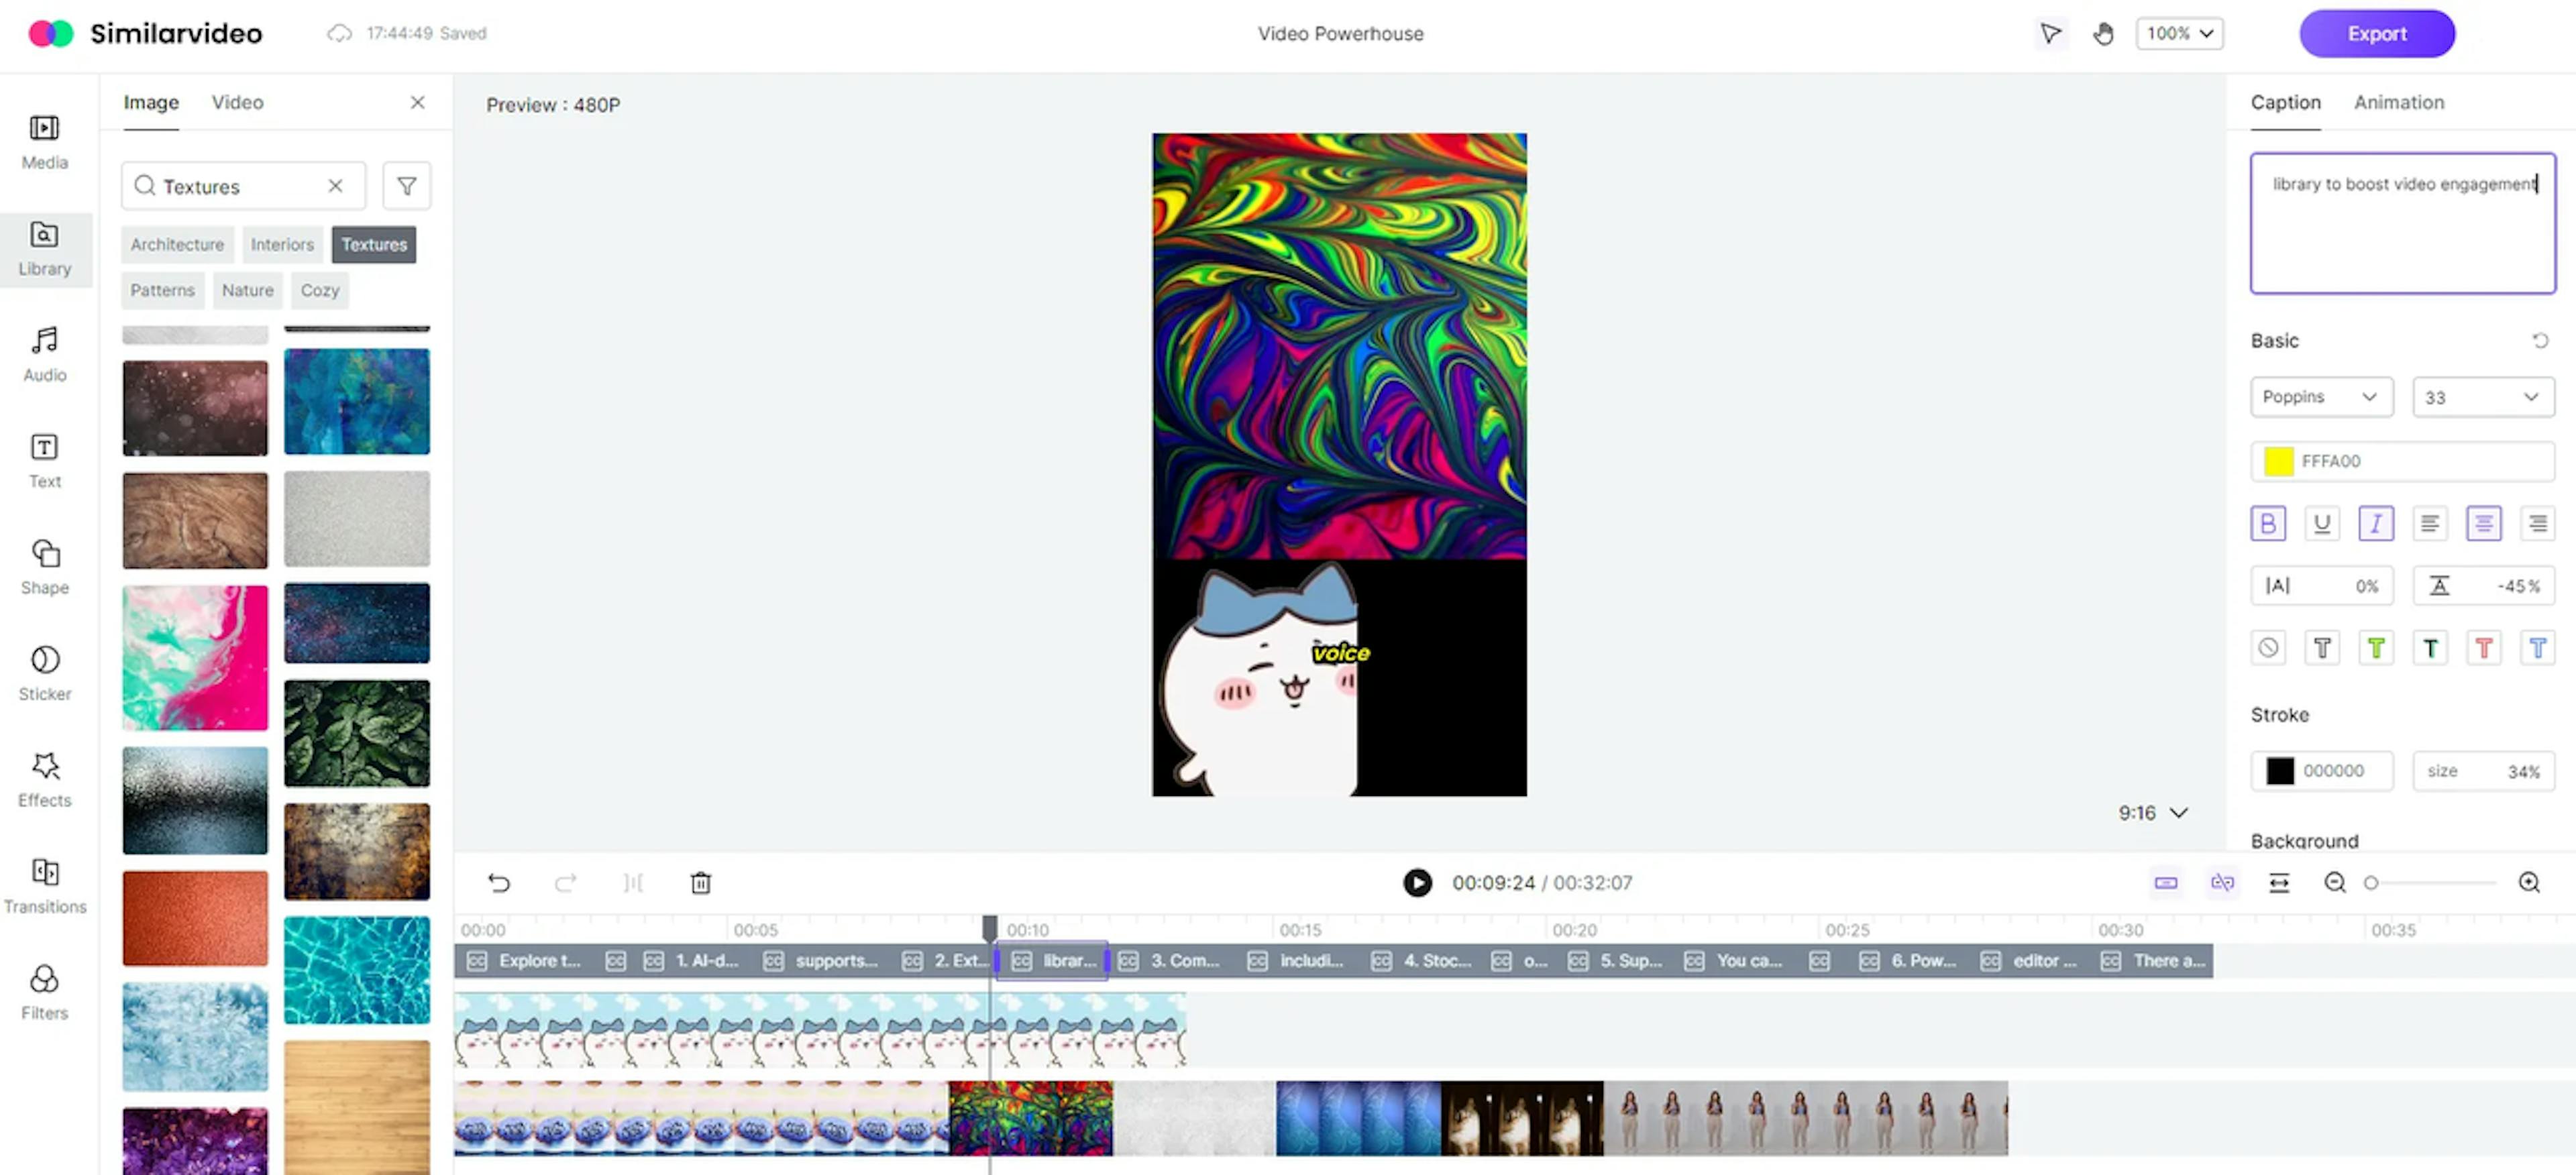Image resolution: width=2576 pixels, height=1175 pixels.
Task: Toggle bold caption formatting
Action: (2267, 523)
